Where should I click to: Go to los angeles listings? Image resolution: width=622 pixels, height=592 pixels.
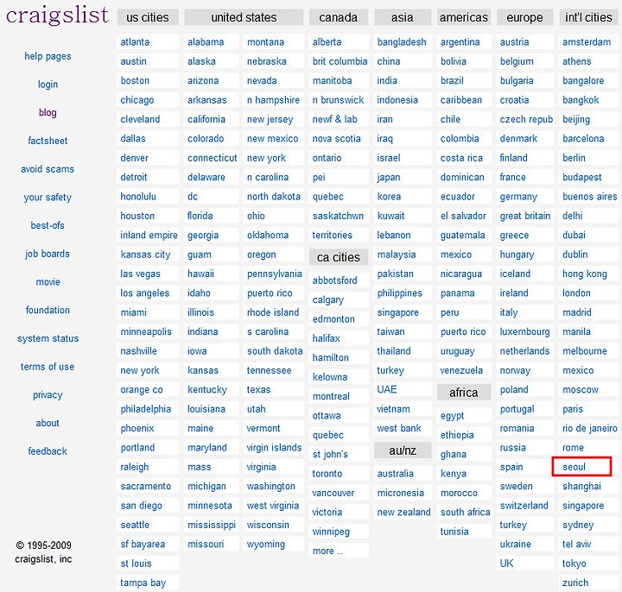point(145,293)
